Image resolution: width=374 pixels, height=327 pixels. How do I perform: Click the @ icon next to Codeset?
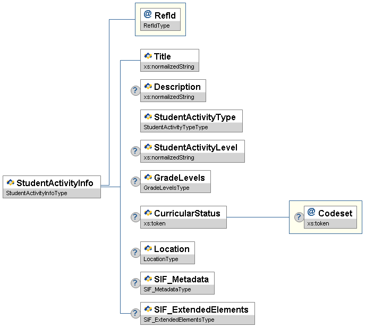click(311, 213)
